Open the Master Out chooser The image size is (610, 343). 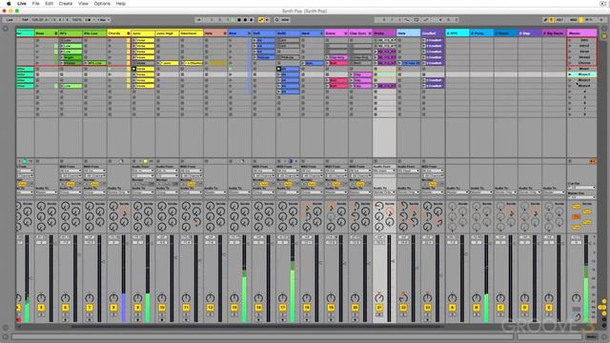coord(581,197)
